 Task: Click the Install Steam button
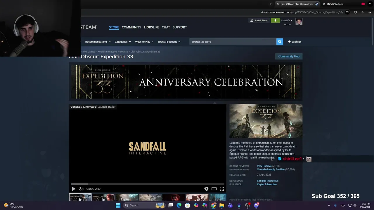(259, 20)
